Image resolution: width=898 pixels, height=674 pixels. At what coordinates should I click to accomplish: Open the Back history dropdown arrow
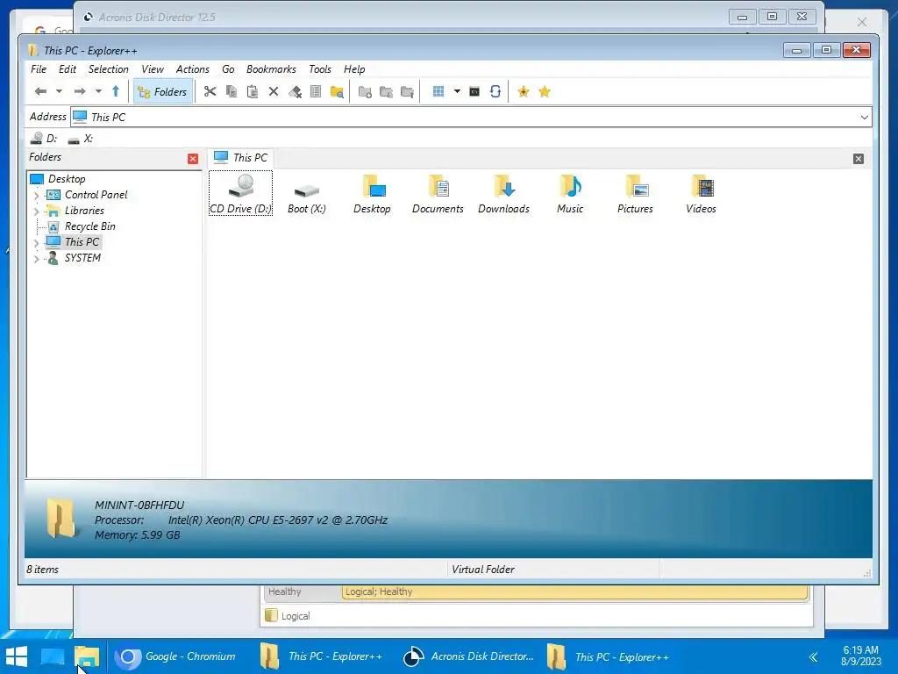tap(59, 91)
